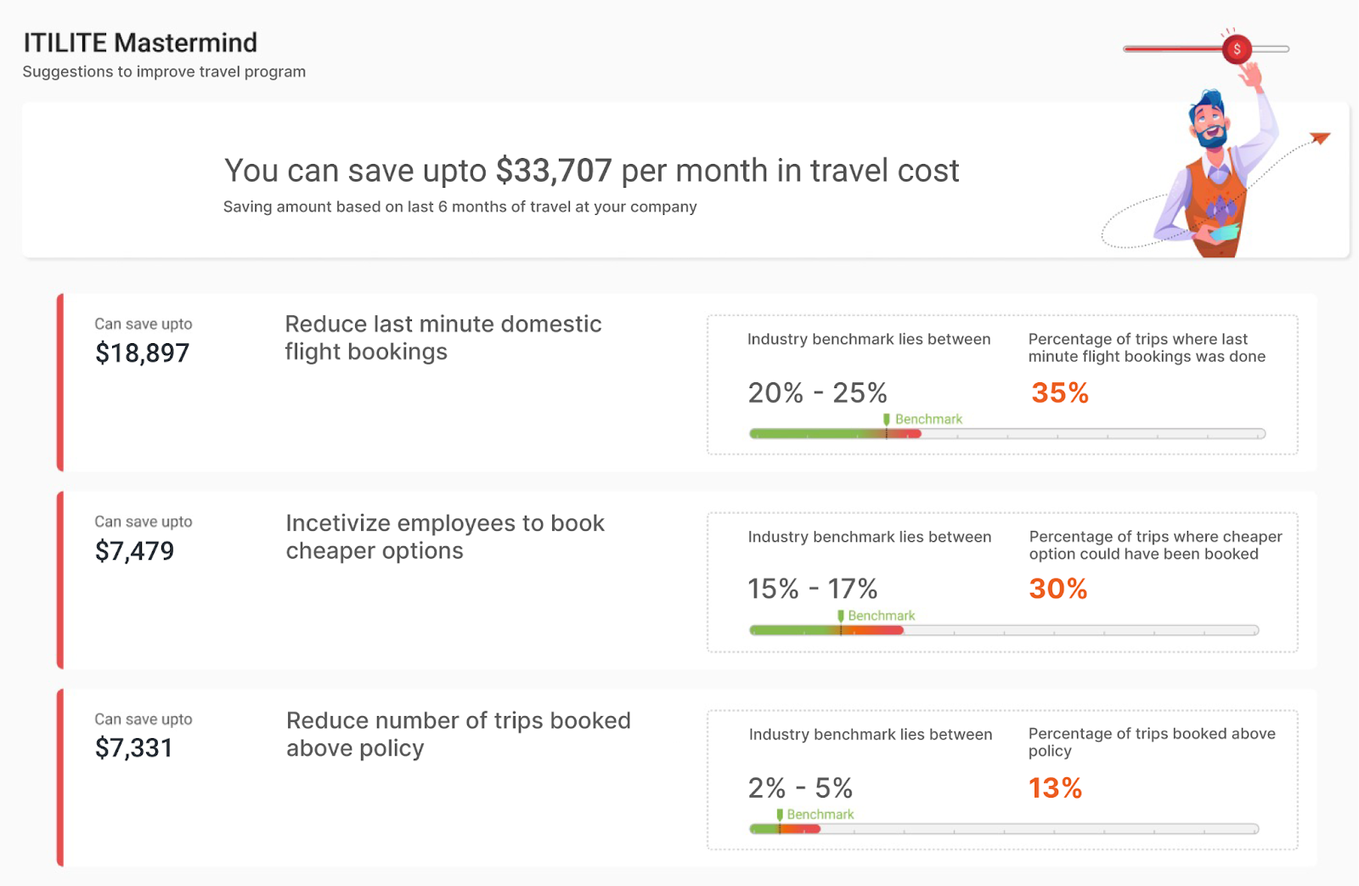The width and height of the screenshot is (1359, 886).
Task: Click green Benchmark marker on above-policy bar
Action: pos(780,815)
